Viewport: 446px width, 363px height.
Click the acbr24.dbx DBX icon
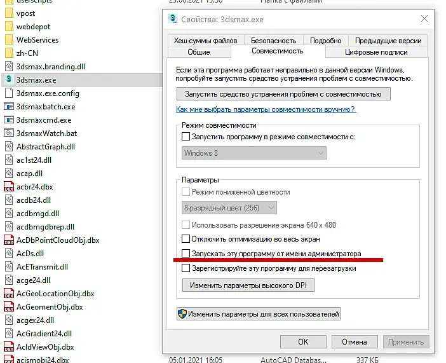click(x=9, y=186)
